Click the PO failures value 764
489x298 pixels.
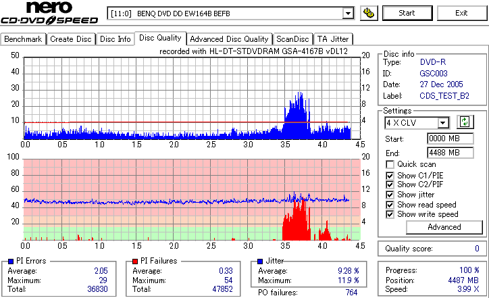click(x=351, y=293)
